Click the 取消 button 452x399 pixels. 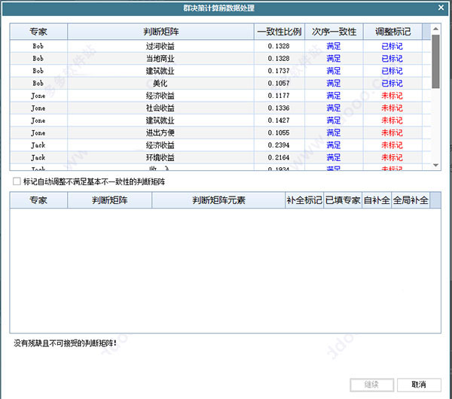pos(419,385)
